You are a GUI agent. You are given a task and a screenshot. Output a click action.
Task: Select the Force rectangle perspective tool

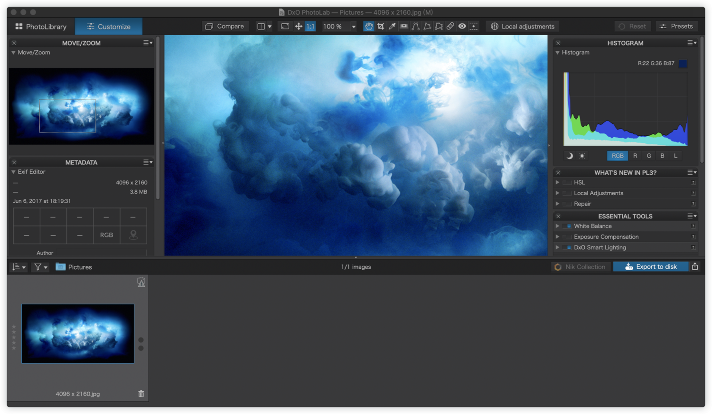click(427, 27)
